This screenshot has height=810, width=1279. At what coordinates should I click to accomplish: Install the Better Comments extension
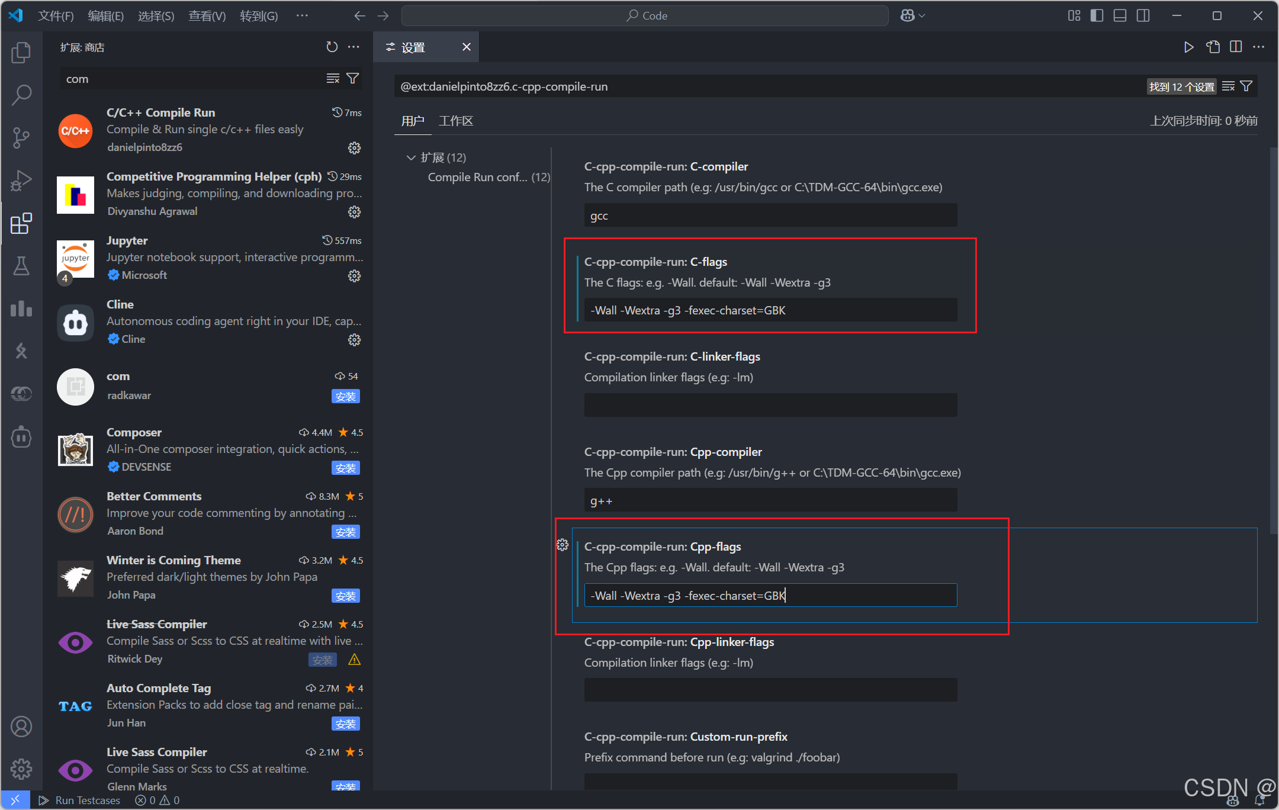345,532
